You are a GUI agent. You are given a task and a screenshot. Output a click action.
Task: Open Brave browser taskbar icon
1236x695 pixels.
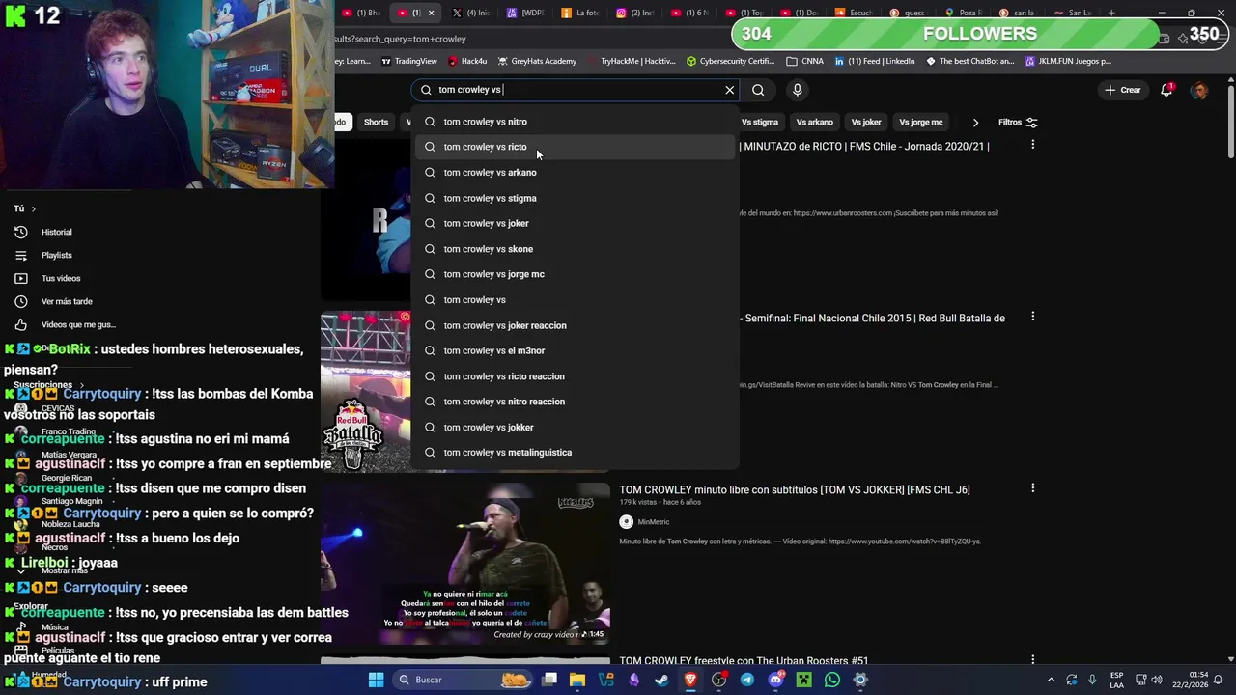[690, 680]
